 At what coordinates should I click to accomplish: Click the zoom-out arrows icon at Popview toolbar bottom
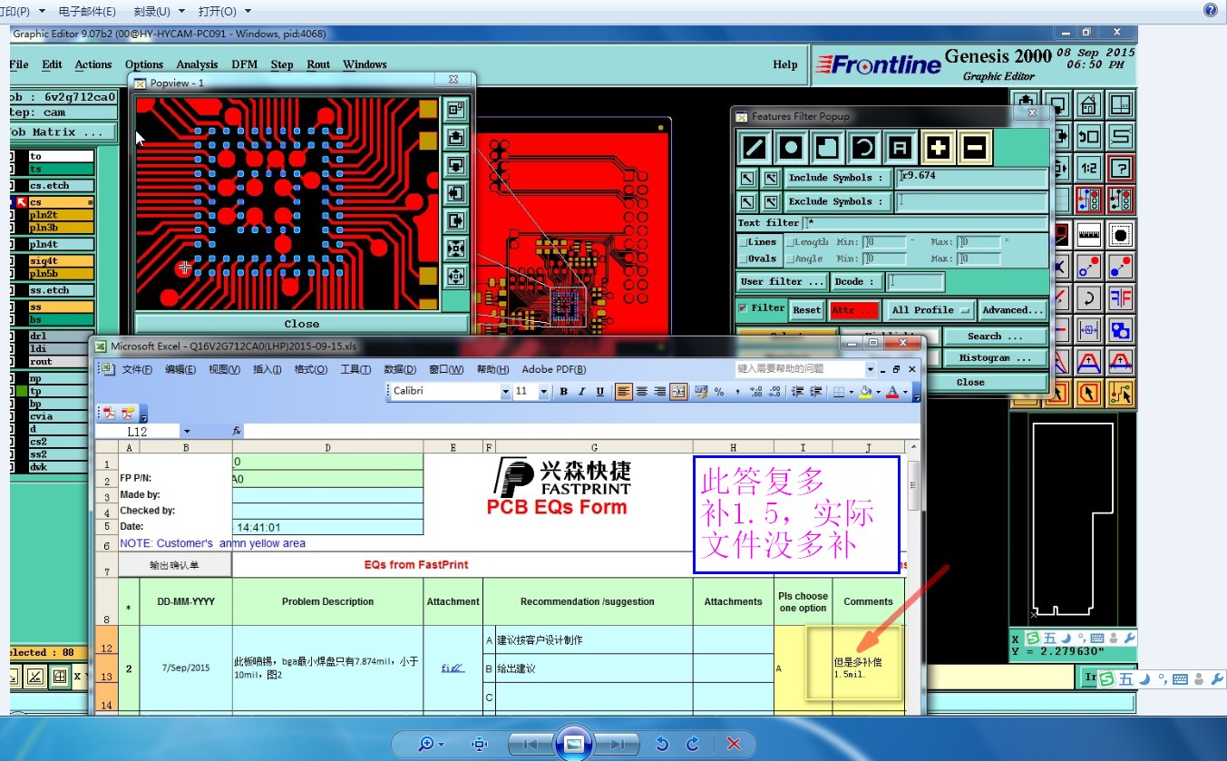pos(455,275)
